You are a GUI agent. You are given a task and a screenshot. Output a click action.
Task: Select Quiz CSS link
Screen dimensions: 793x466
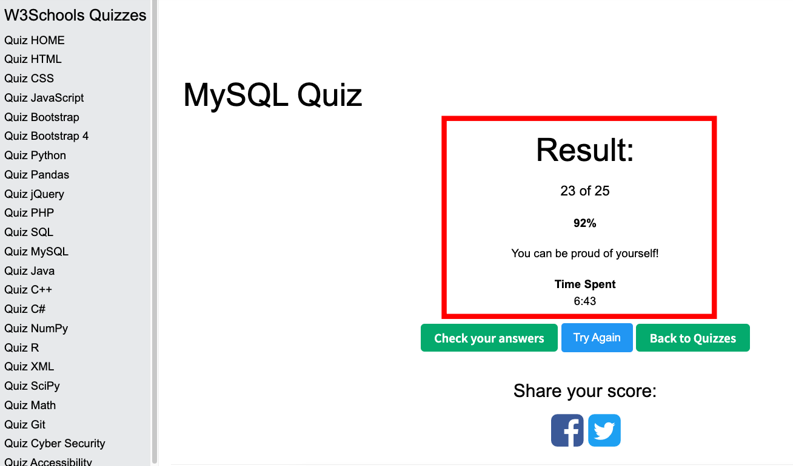[29, 78]
